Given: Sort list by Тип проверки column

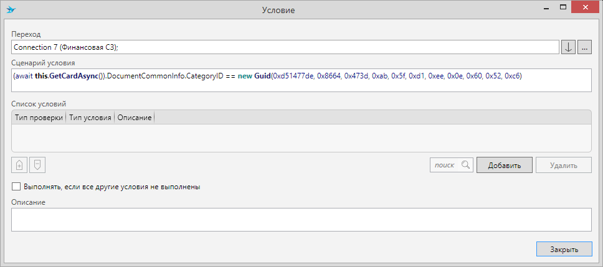Looking at the screenshot, I should (39, 117).
